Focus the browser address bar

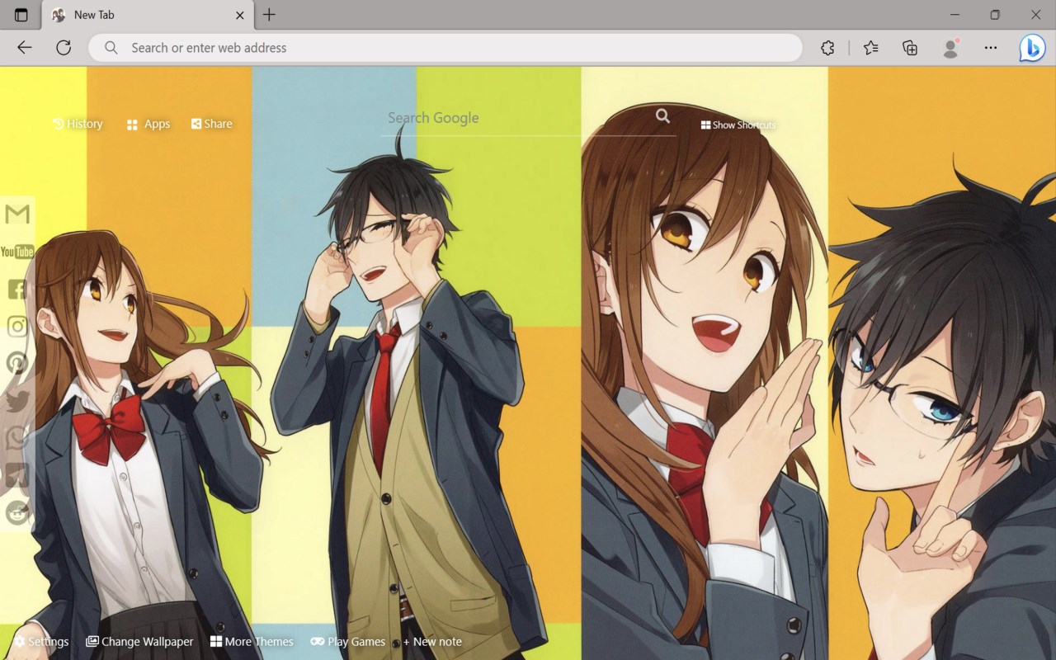click(x=445, y=48)
